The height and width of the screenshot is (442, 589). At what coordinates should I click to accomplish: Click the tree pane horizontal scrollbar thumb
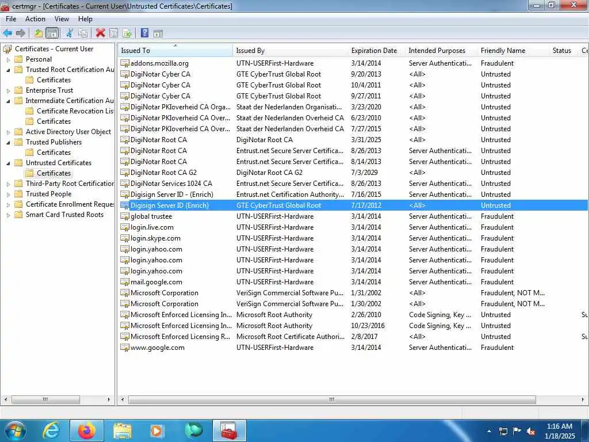(x=45, y=399)
